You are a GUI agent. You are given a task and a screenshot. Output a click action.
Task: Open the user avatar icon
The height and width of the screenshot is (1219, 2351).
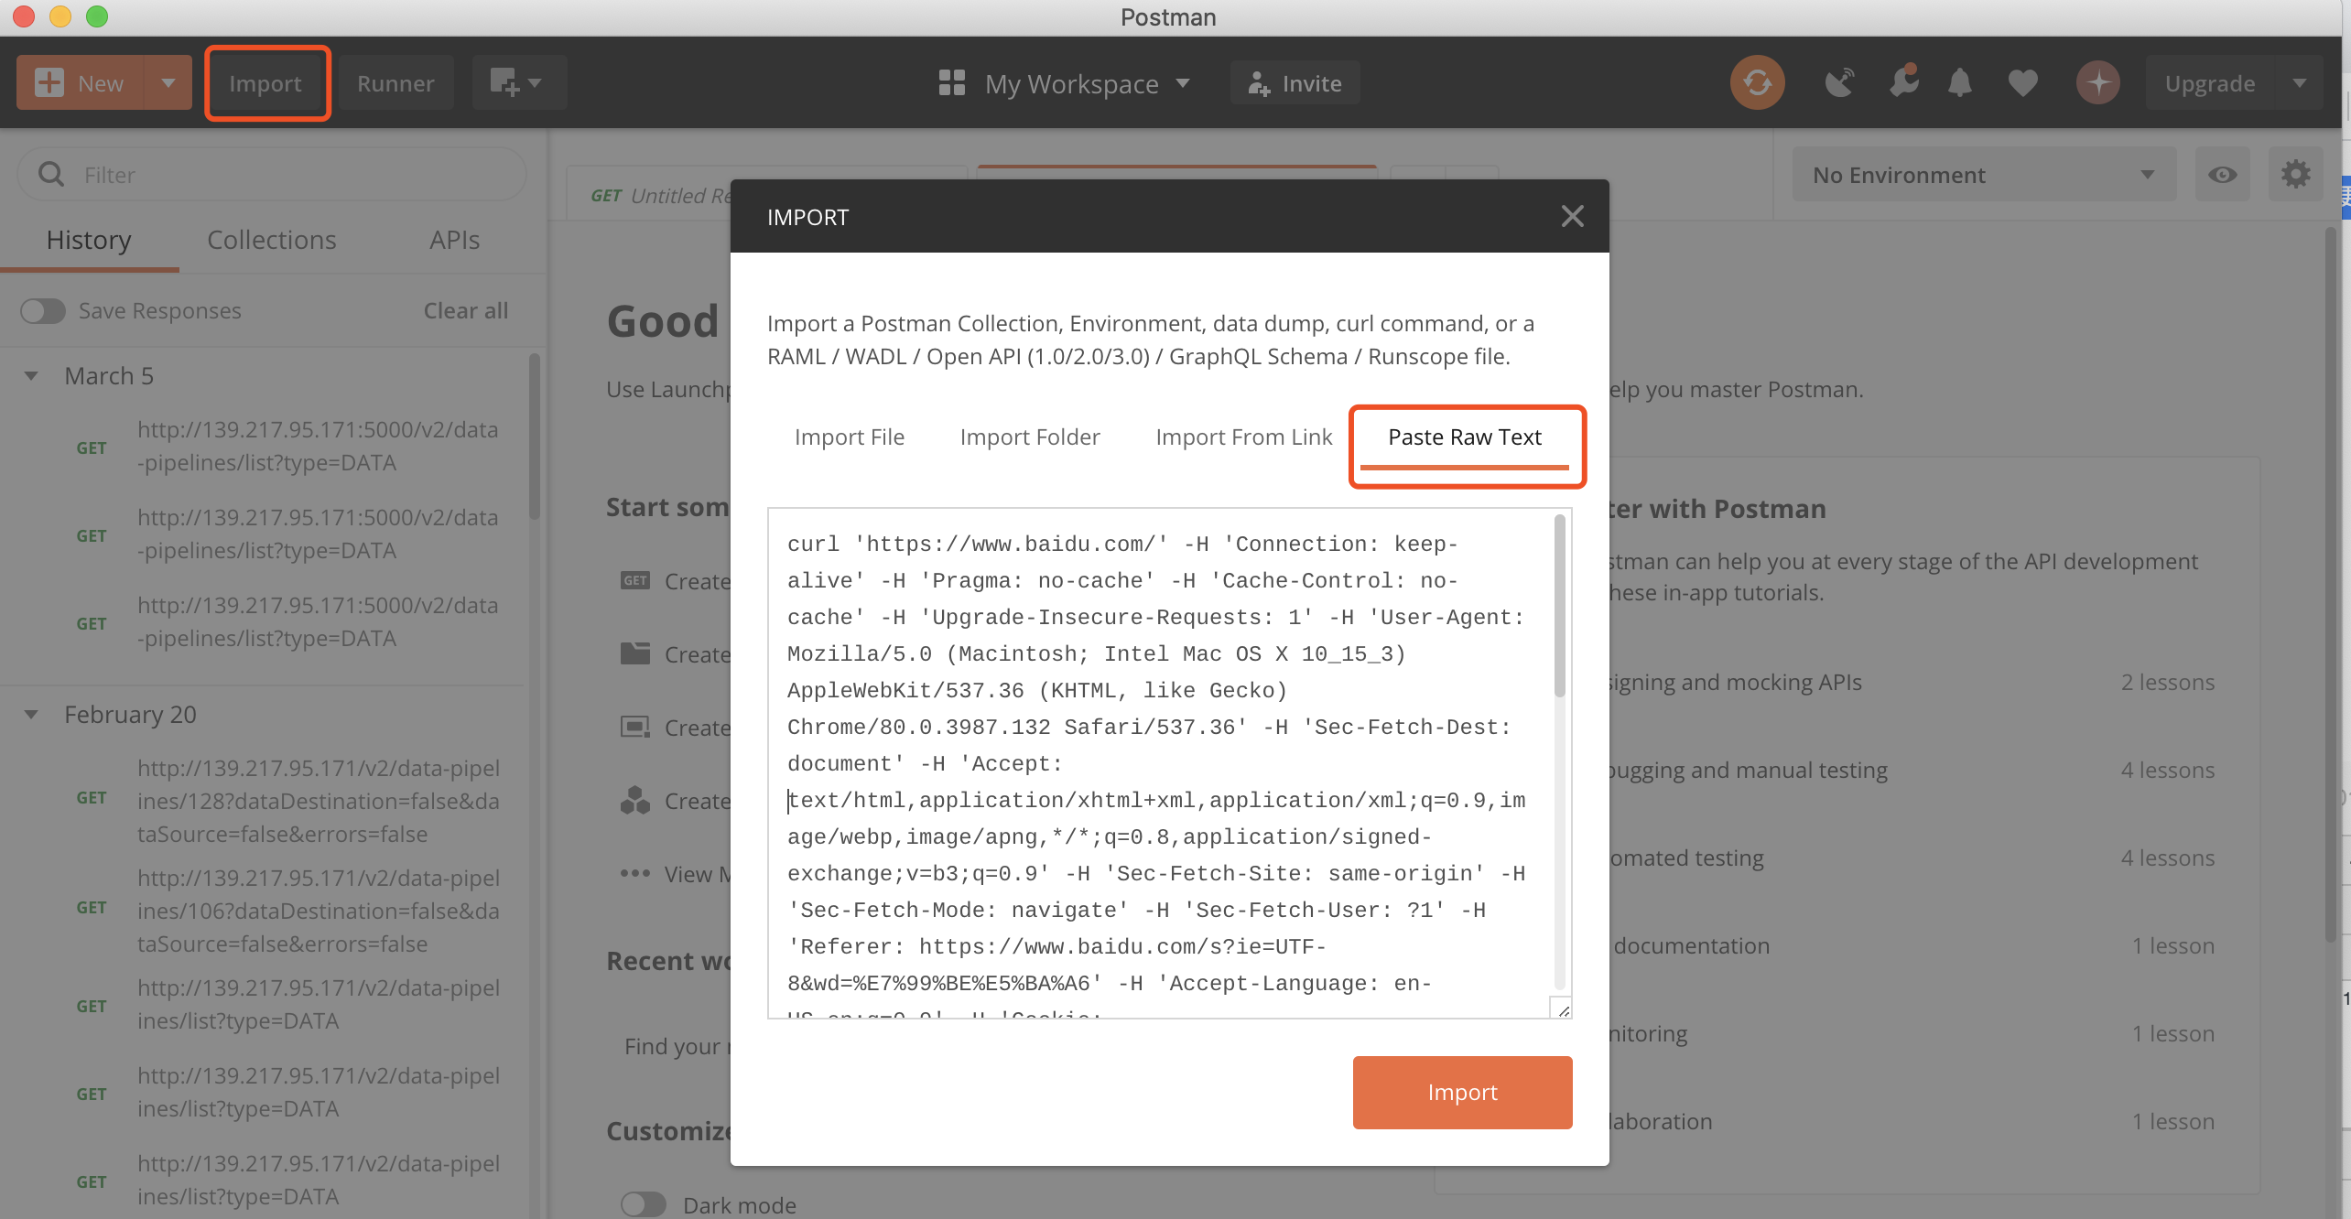pyautogui.click(x=2098, y=82)
